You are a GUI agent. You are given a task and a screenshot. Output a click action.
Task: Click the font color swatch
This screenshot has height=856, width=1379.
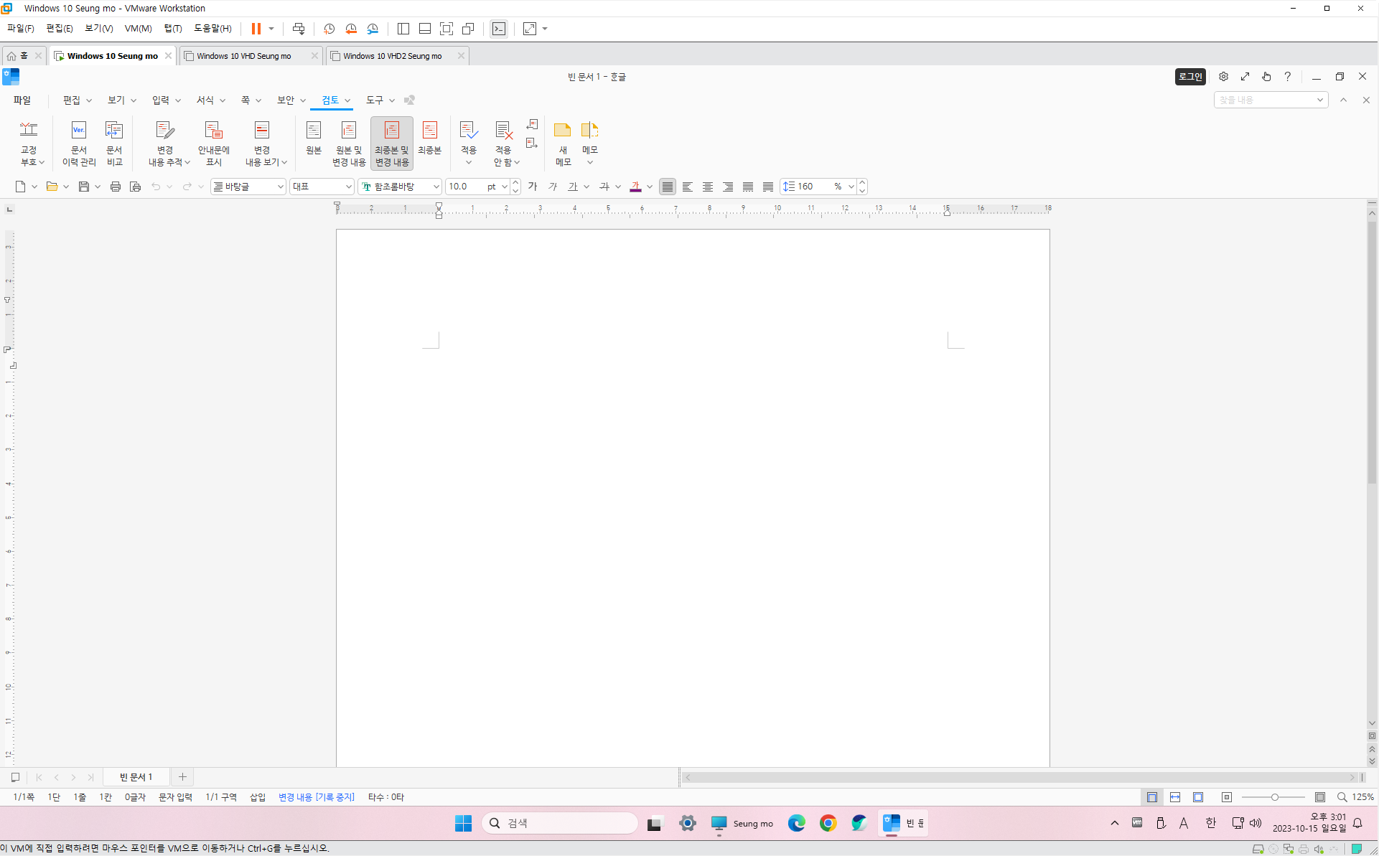coord(635,187)
